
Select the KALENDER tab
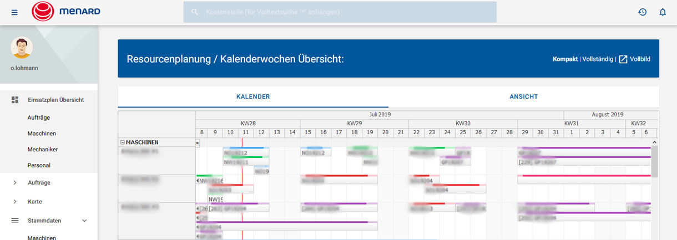tap(253, 96)
